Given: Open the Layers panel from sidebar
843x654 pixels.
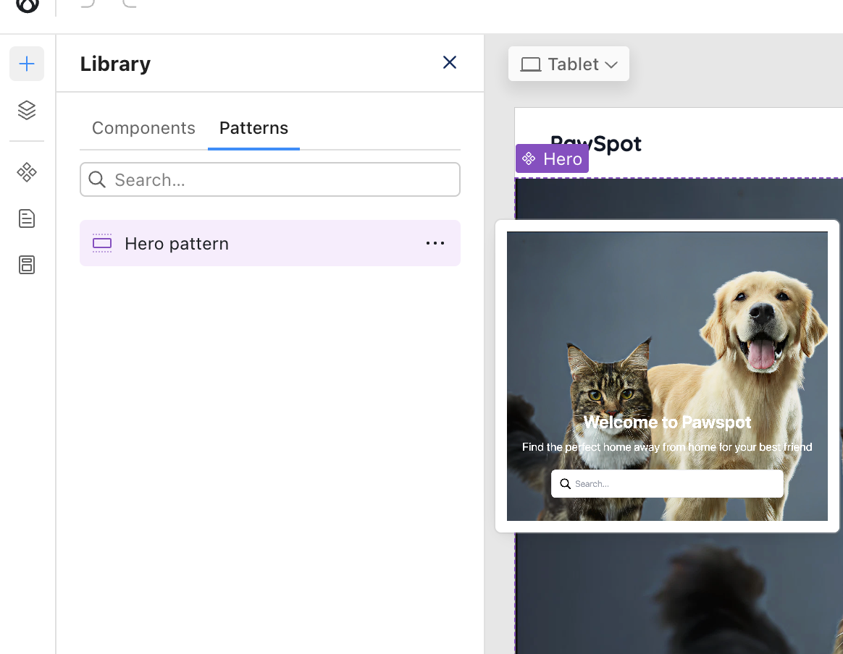Looking at the screenshot, I should pos(27,110).
